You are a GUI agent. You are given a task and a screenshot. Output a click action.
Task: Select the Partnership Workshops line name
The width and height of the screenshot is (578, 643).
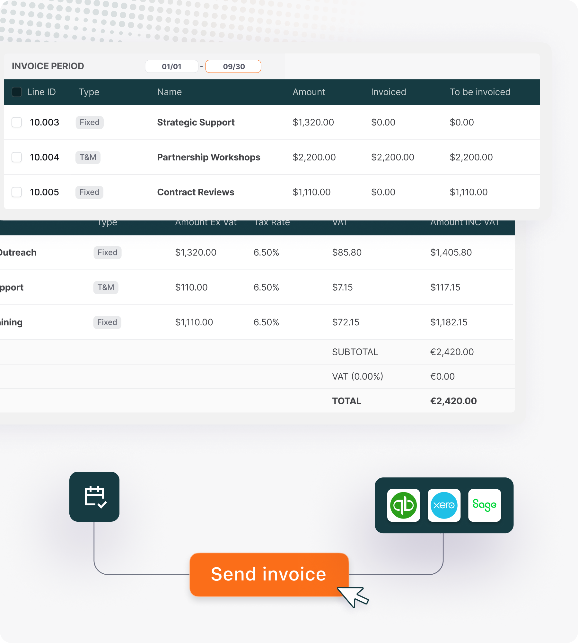pyautogui.click(x=209, y=157)
